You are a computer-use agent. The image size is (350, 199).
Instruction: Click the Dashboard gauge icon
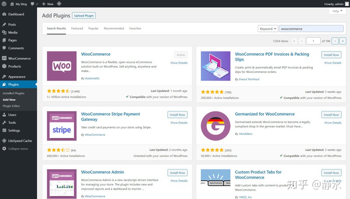point(4,14)
